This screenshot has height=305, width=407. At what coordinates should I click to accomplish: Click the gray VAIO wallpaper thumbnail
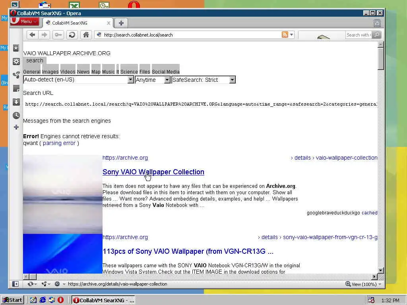click(62, 194)
